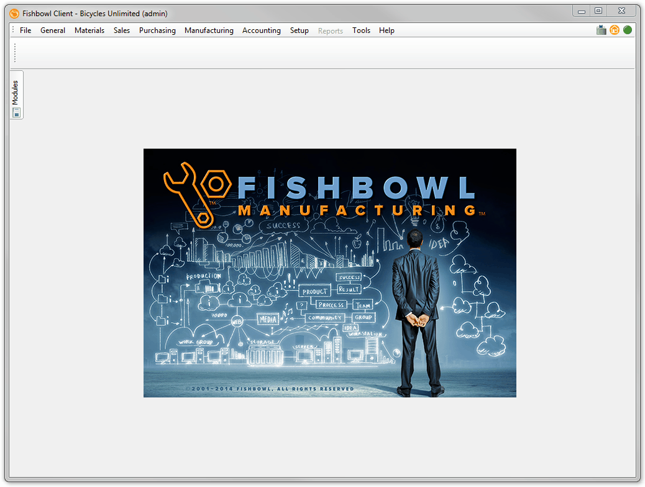Open the Setup menu
Viewport: 645px width, 487px height.
click(x=299, y=30)
